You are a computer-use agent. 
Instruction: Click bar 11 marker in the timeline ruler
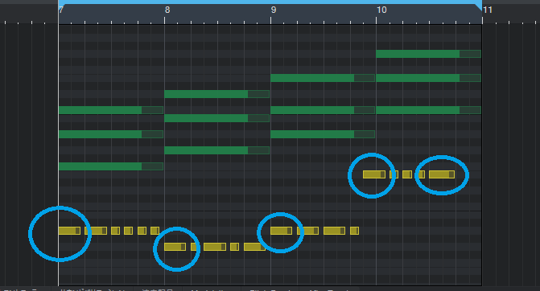pos(488,10)
